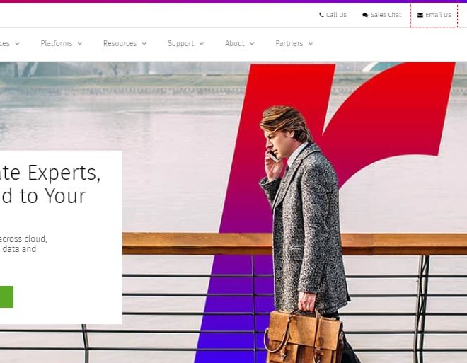Click the envelope icon beside Email Us
Screen dimensions: 467x363
420,15
